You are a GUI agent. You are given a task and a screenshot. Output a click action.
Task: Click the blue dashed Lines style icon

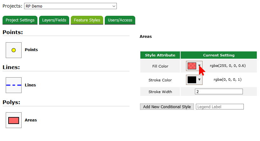point(14,85)
